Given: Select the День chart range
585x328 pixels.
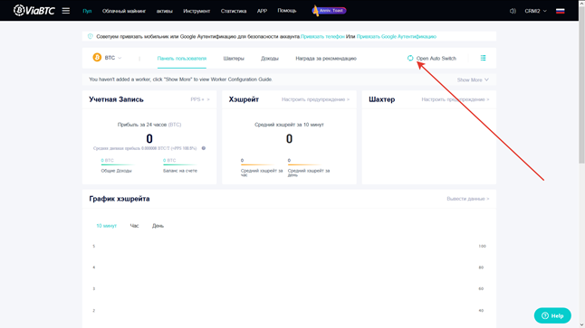Looking at the screenshot, I should coord(158,226).
